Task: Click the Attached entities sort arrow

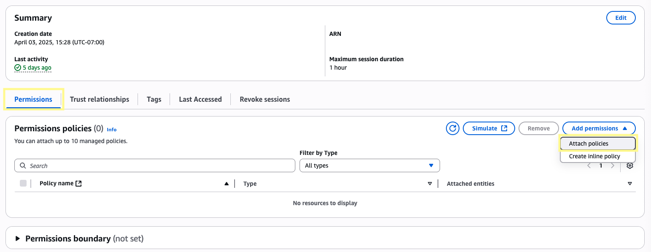Action: 629,184
